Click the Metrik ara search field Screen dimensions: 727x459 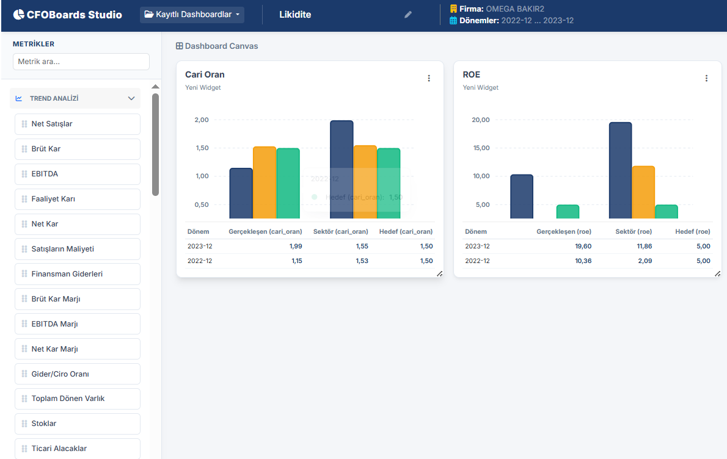coord(81,62)
